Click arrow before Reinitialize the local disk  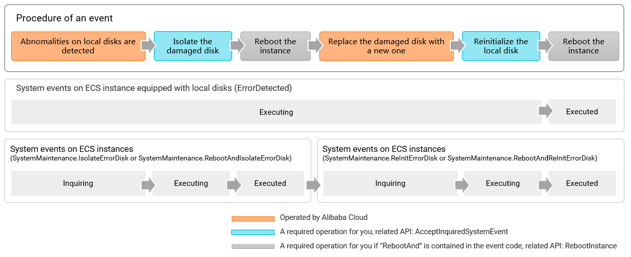[x=458, y=46]
